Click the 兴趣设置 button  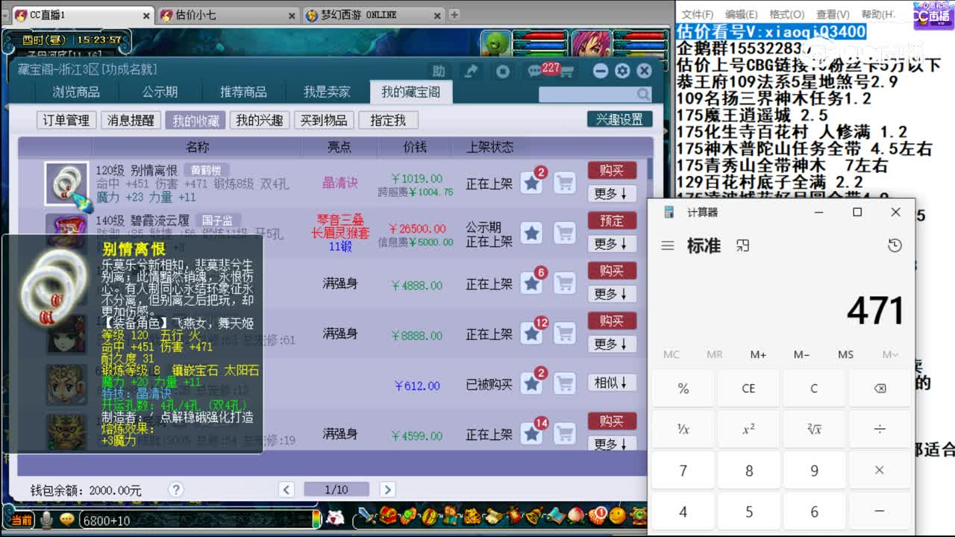tap(619, 119)
